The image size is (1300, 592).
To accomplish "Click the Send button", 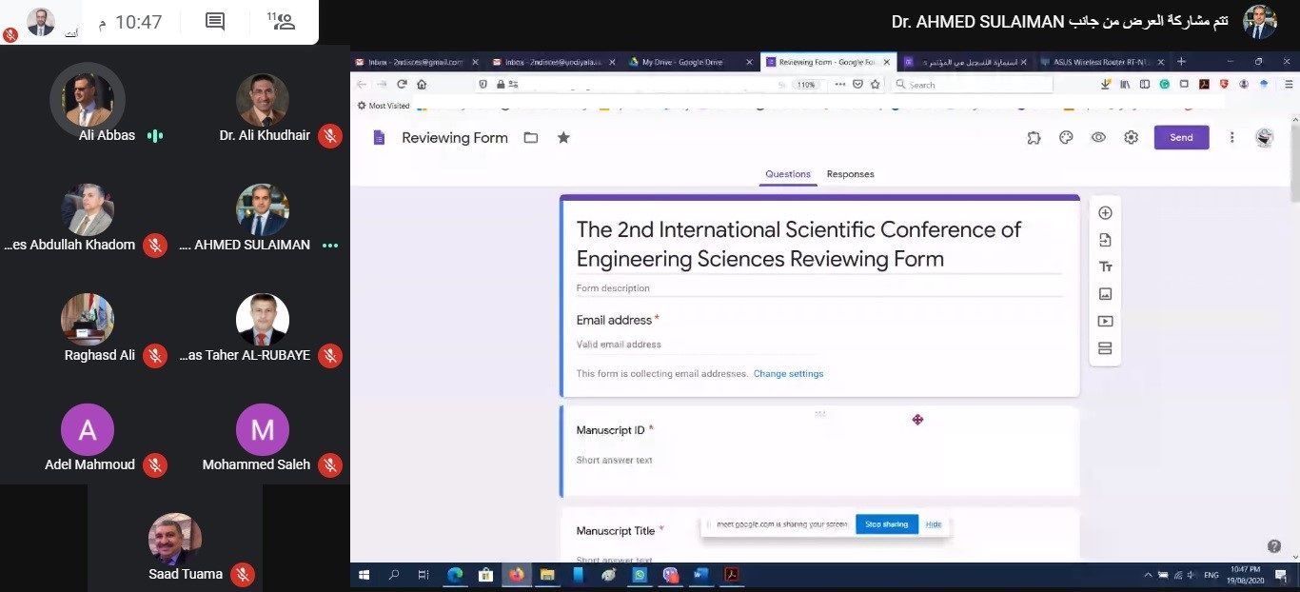I will point(1181,138).
